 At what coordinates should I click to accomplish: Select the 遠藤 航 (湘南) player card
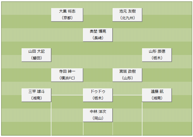coord(157,95)
